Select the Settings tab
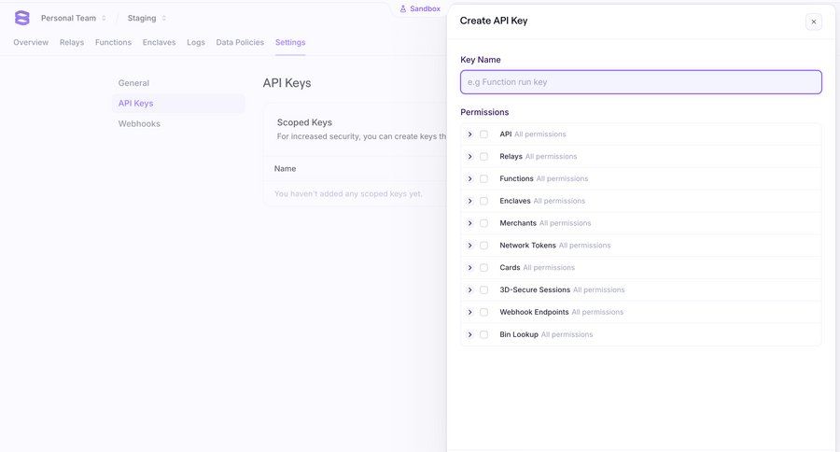840x452 pixels. coord(290,42)
